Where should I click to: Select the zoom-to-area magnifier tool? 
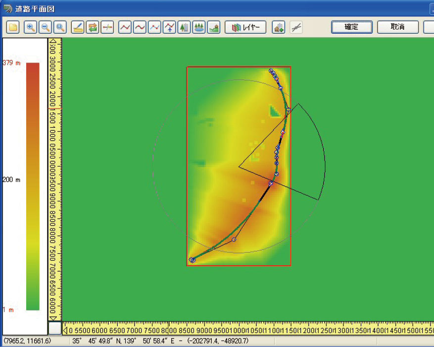click(60, 27)
